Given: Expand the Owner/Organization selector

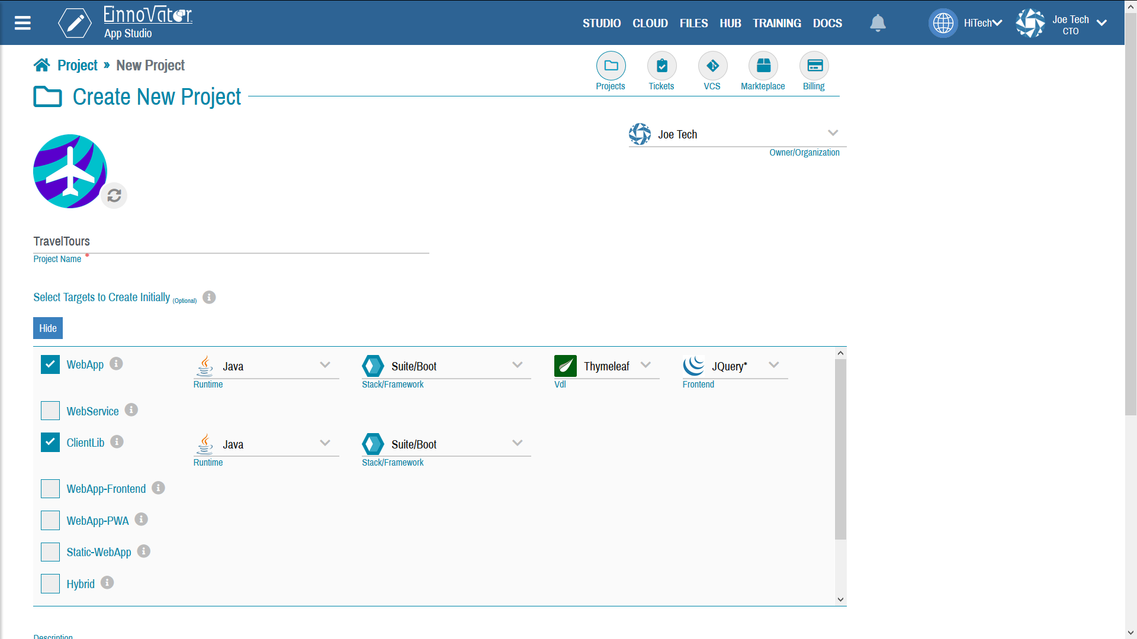Looking at the screenshot, I should (833, 133).
